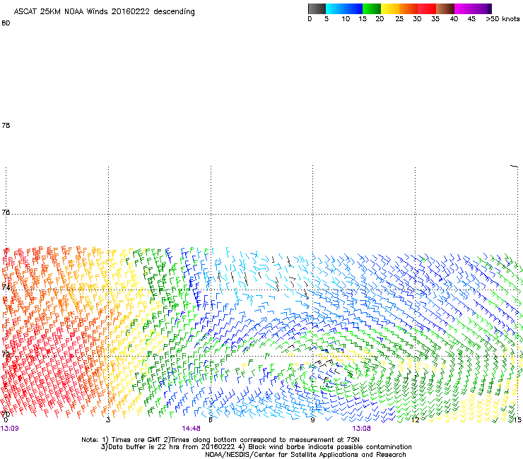Select the dark purple 45–50 knots segment
The image size is (523, 459).
(483, 8)
